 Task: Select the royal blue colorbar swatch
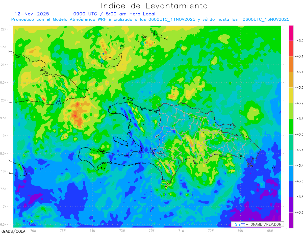[x=291, y=189]
